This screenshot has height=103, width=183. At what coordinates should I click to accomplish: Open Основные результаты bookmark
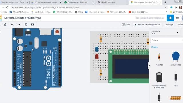(x=117, y=12)
